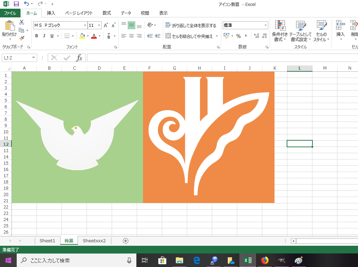This screenshot has width=358, height=267.
Task: Apply bold formatting with the B icon
Action: (36, 36)
